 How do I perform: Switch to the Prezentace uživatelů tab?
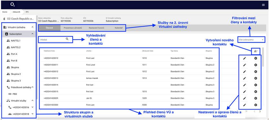pyautogui.click(x=73, y=28)
